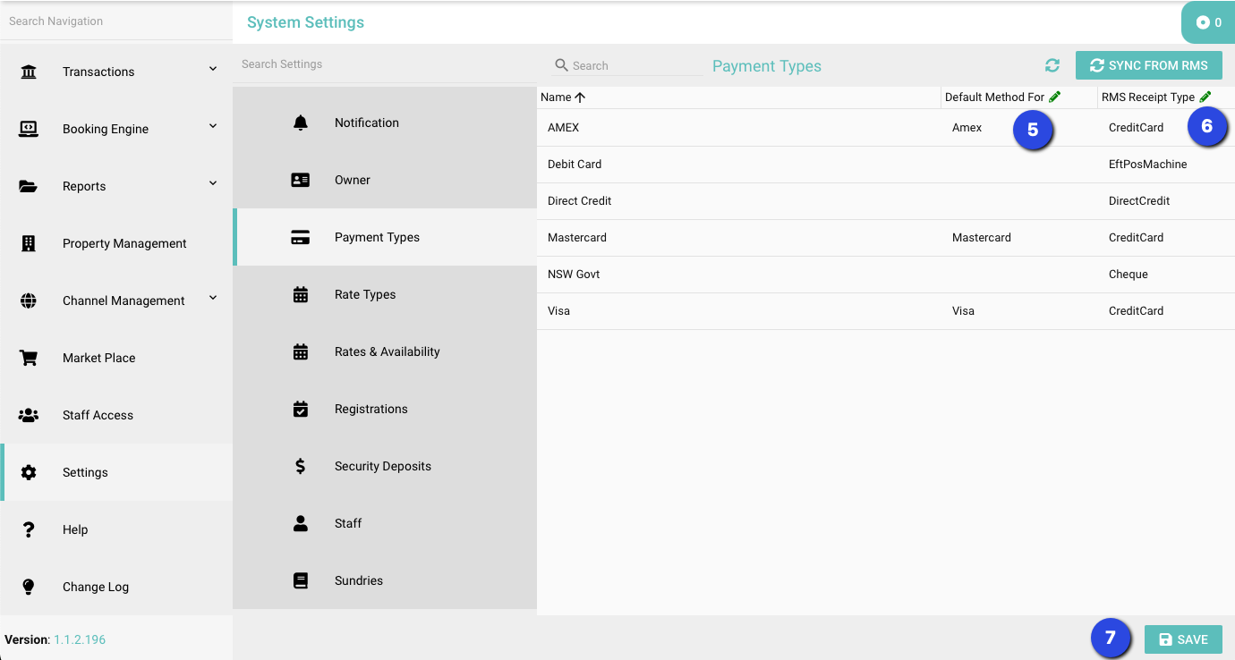
Task: Click the Market Place shopping cart icon
Action: (x=29, y=358)
